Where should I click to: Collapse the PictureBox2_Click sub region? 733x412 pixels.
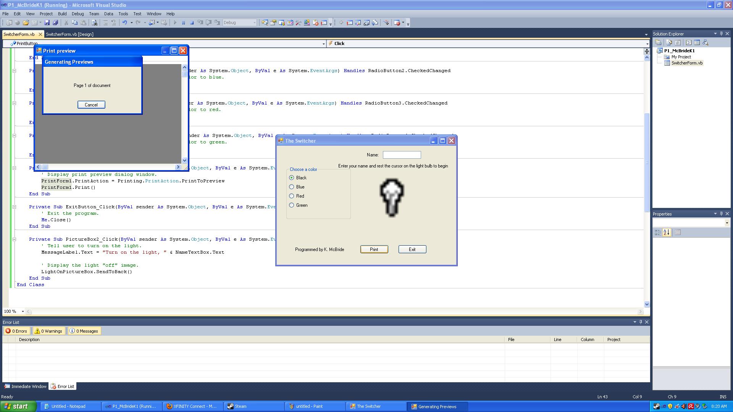click(x=14, y=239)
